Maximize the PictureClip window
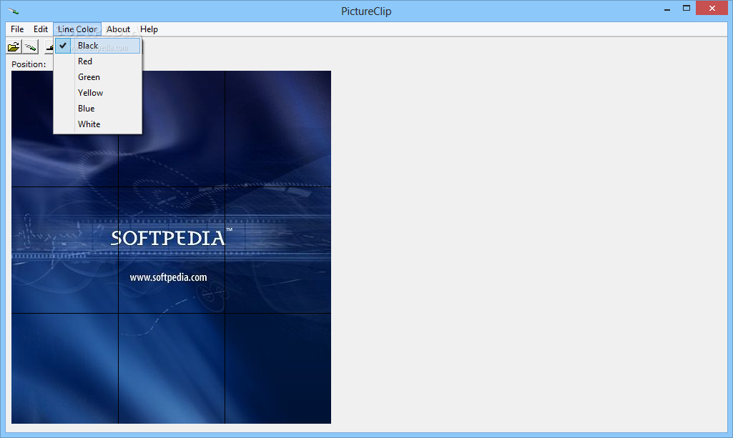 point(687,9)
